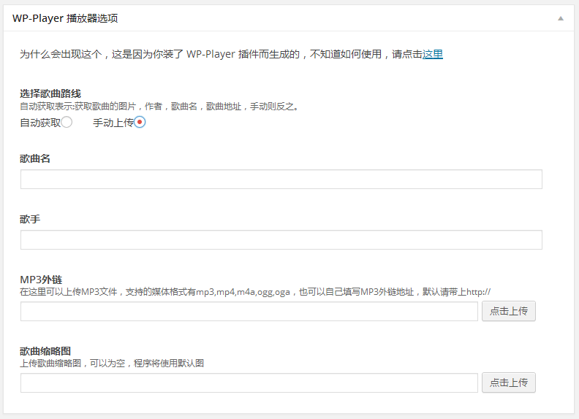Click the 歌曲缩略图 heading label
Screen dimensions: 579x419
(45, 351)
